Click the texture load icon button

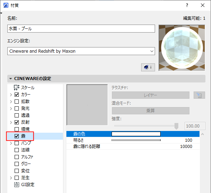(x=199, y=95)
